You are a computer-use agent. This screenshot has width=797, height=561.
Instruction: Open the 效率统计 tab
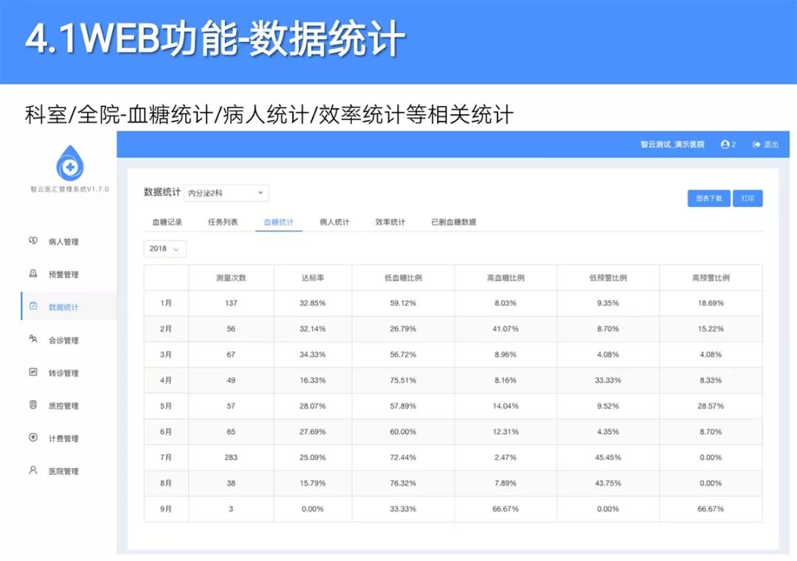coord(390,222)
